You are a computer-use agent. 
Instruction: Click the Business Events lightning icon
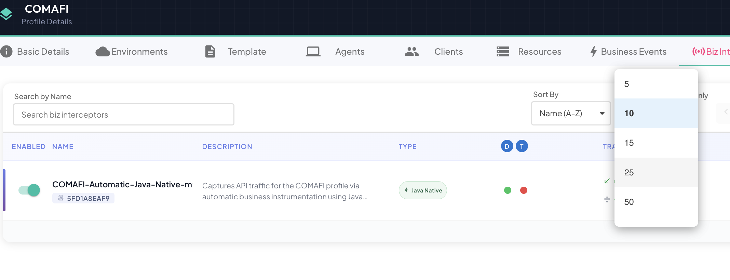pyautogui.click(x=594, y=52)
